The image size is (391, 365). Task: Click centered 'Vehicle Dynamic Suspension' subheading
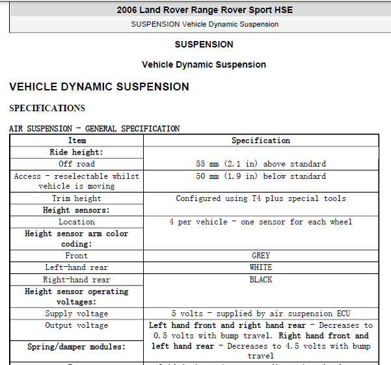[204, 64]
